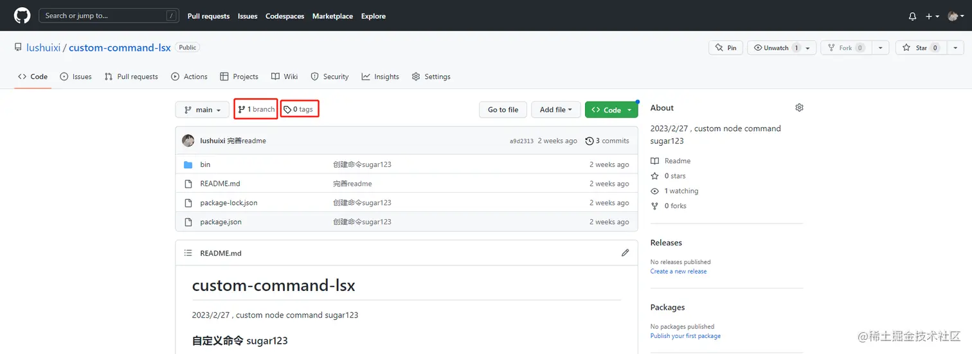This screenshot has width=972, height=354.
Task: Open the GitHub home logo
Action: 22,15
